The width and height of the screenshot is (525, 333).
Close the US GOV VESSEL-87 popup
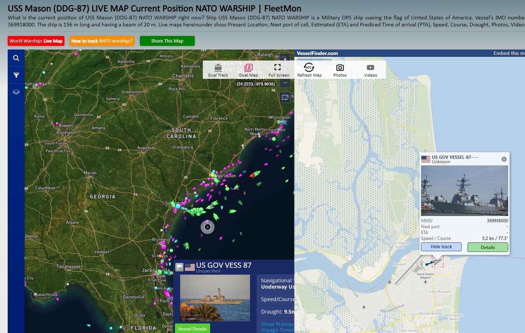(504, 159)
